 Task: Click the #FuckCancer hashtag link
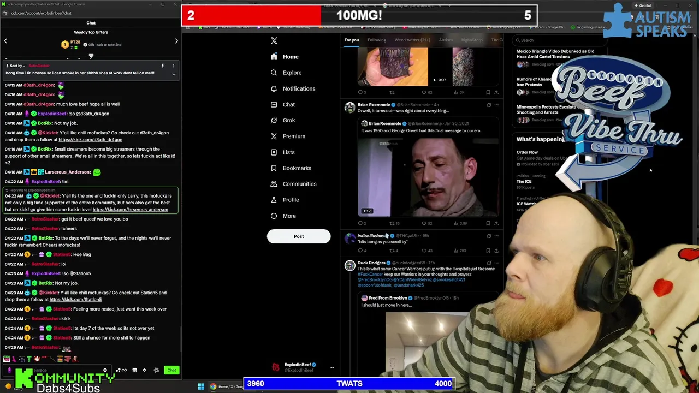[370, 274]
